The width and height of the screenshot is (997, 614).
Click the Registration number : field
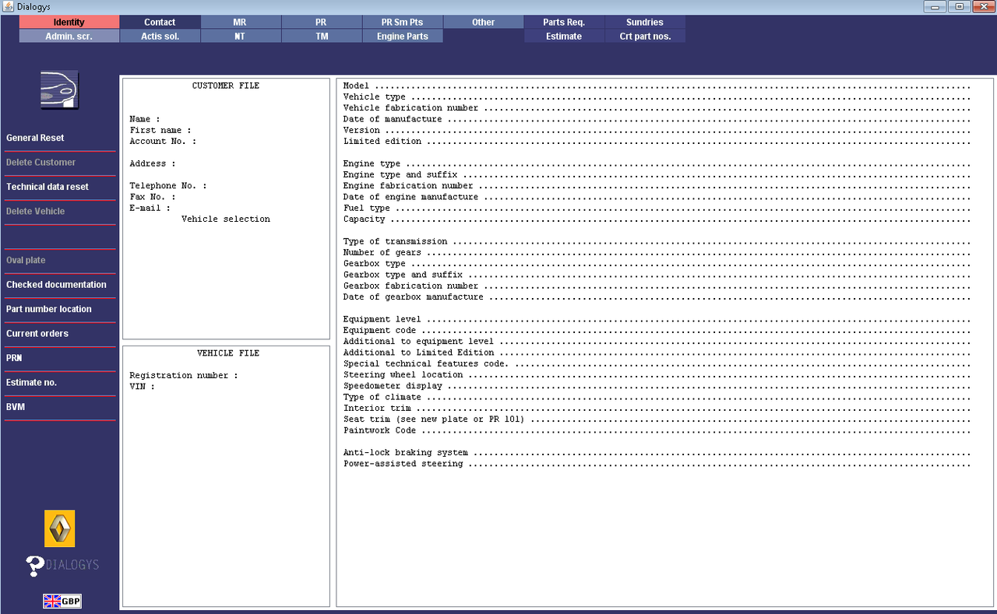[x=184, y=375]
